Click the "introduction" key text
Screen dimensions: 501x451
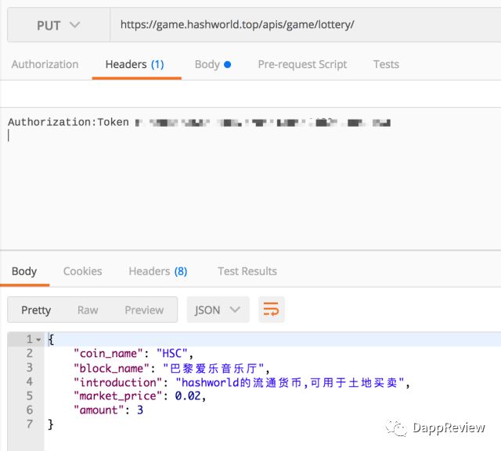point(118,382)
